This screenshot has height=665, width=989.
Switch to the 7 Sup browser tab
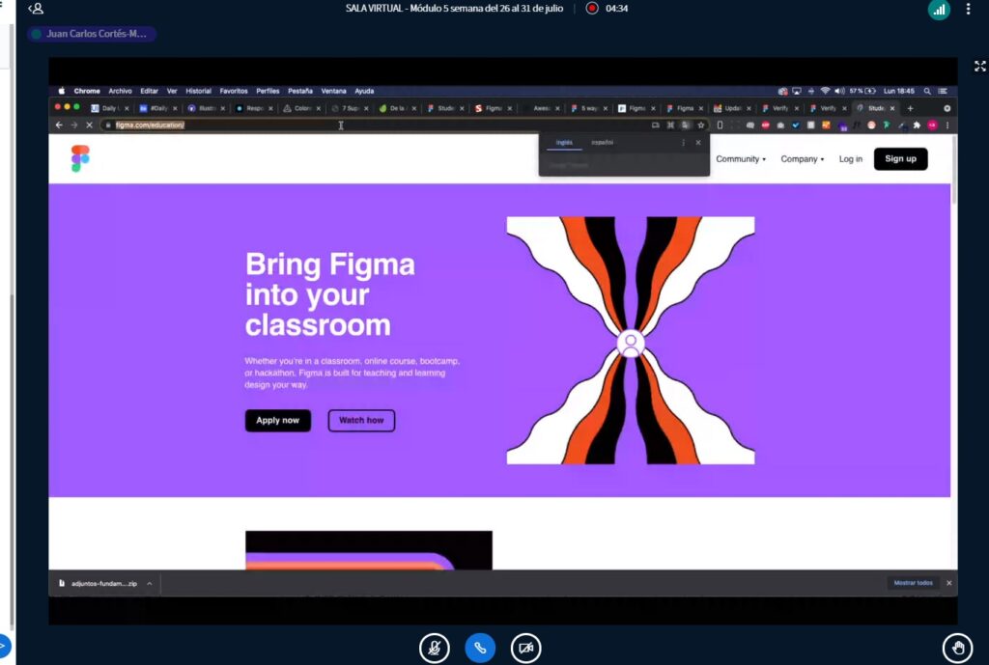tap(350, 108)
